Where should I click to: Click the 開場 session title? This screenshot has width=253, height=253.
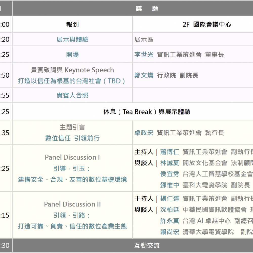click(x=72, y=55)
